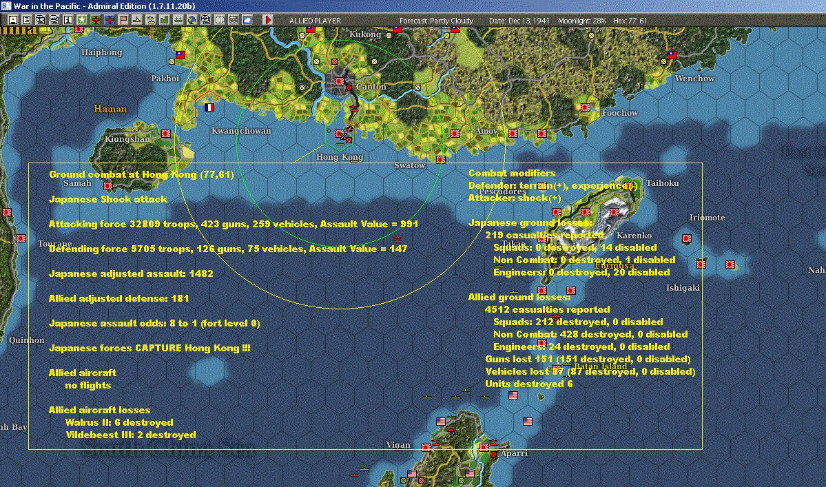Click the red plane on blue icon

coord(110,20)
